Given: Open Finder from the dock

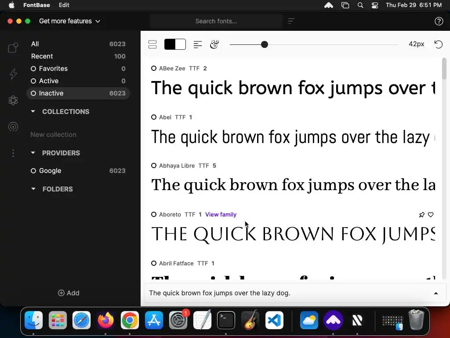Looking at the screenshot, I should [x=33, y=320].
